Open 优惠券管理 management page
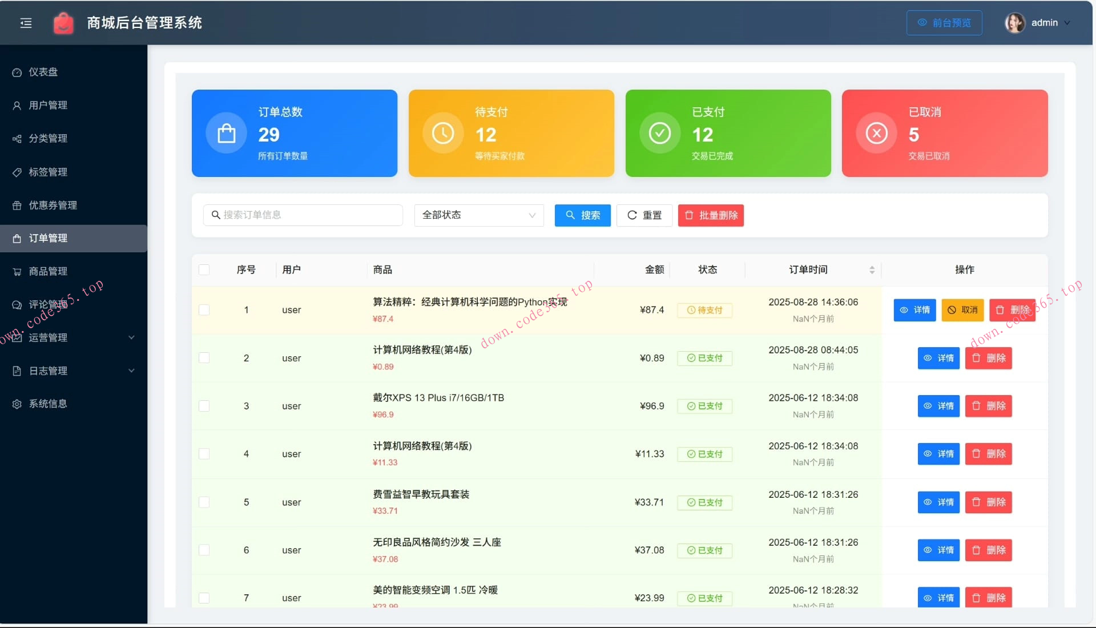1096x628 pixels. click(53, 205)
